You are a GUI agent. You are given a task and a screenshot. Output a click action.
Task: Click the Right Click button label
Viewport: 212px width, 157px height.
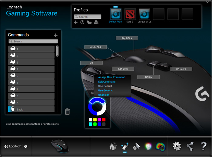click(x=127, y=38)
